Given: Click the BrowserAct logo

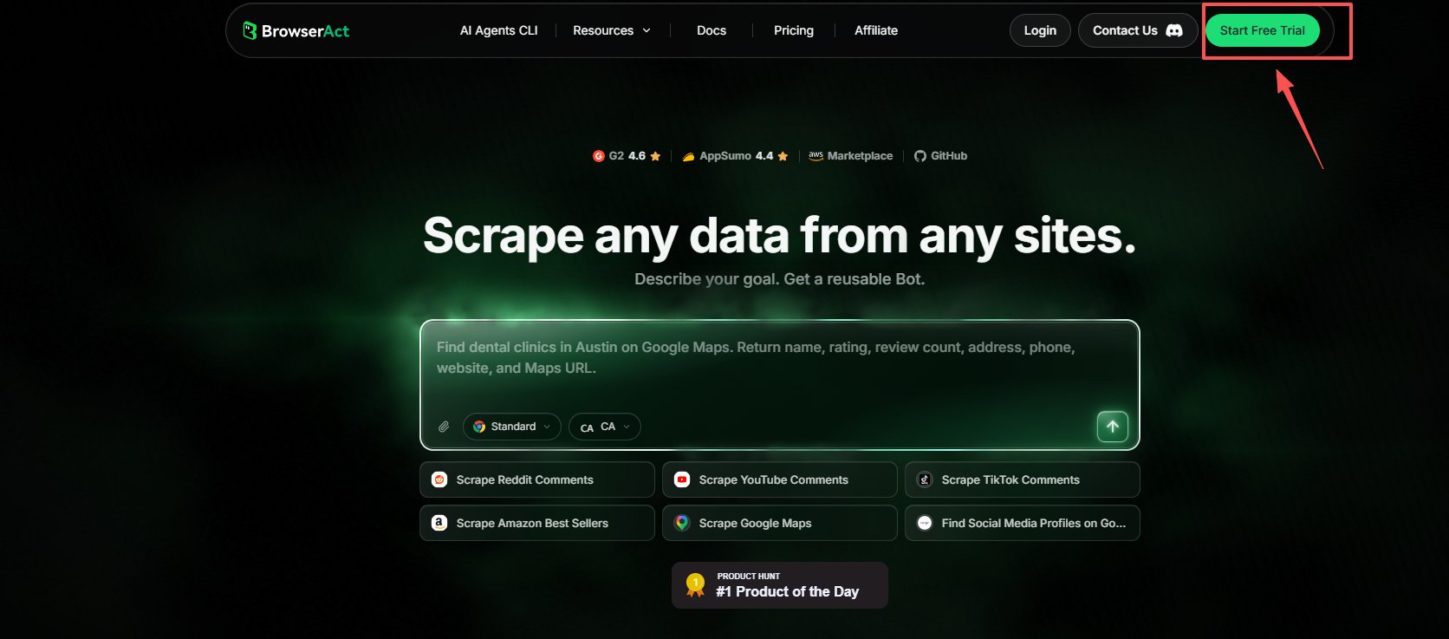Looking at the screenshot, I should point(296,31).
